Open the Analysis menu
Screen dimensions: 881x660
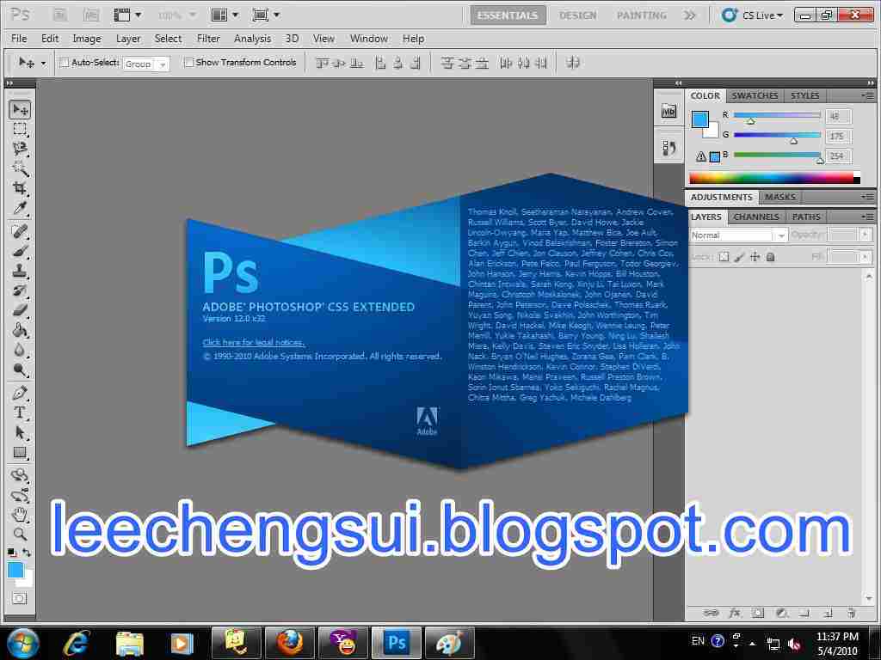(252, 39)
